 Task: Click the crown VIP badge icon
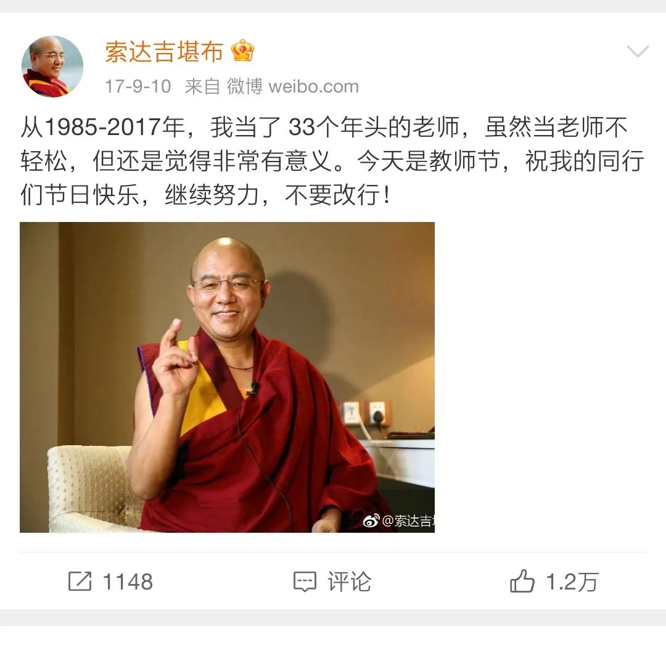pyautogui.click(x=242, y=51)
